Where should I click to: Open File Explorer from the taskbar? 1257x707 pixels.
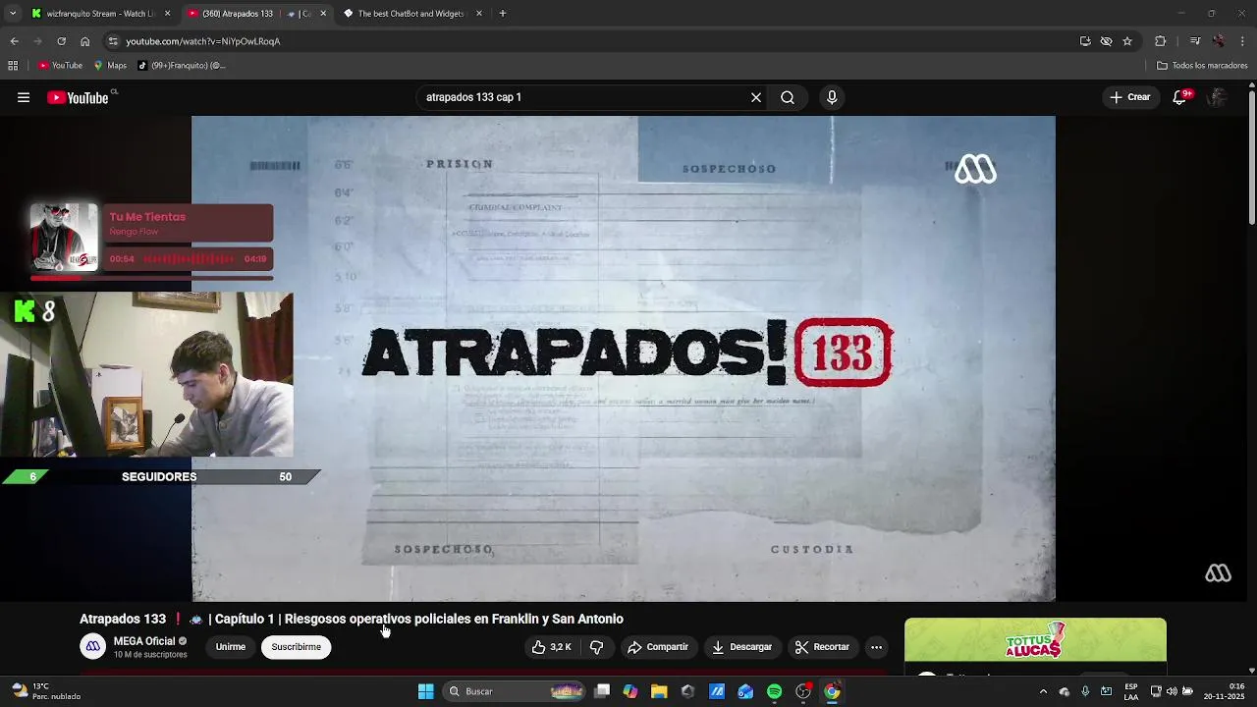[x=659, y=691]
